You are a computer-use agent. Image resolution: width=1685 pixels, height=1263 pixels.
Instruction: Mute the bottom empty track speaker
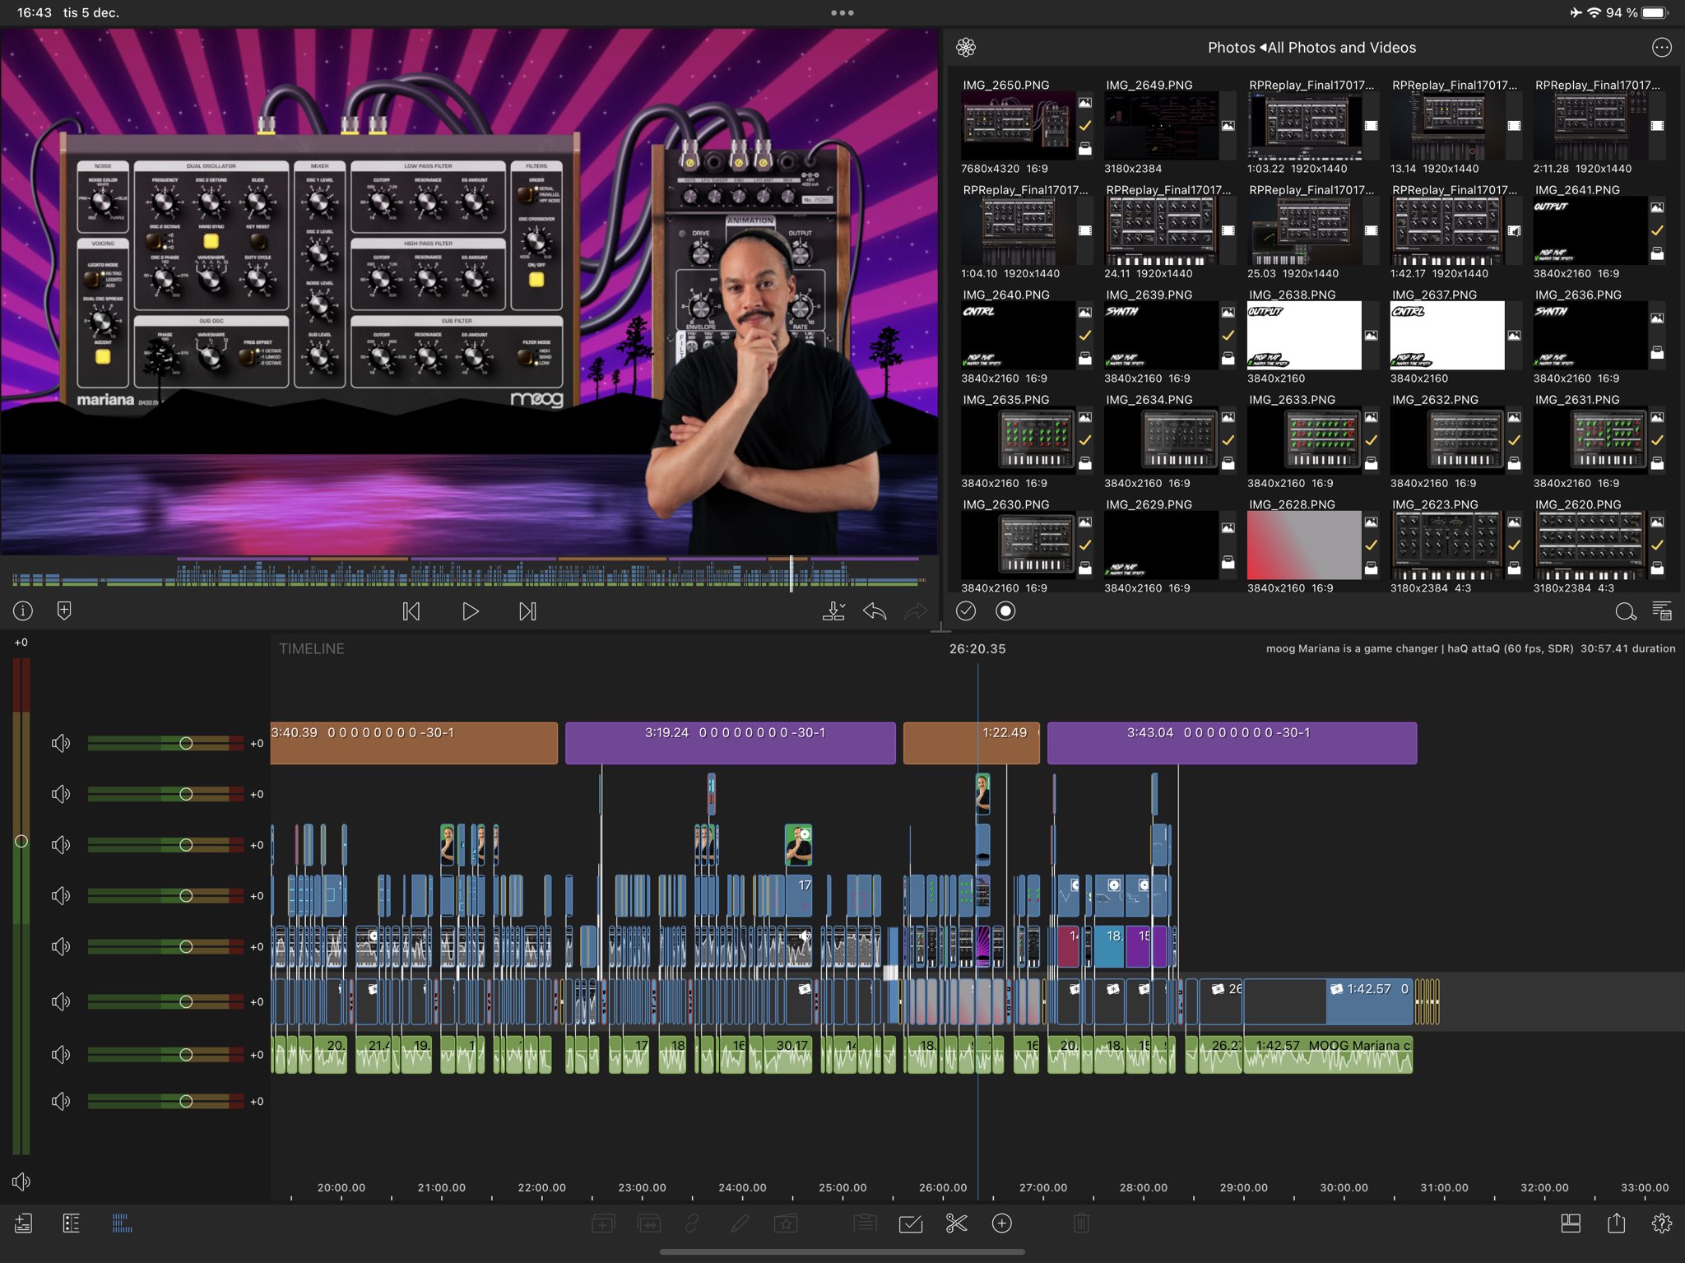coord(61,1101)
